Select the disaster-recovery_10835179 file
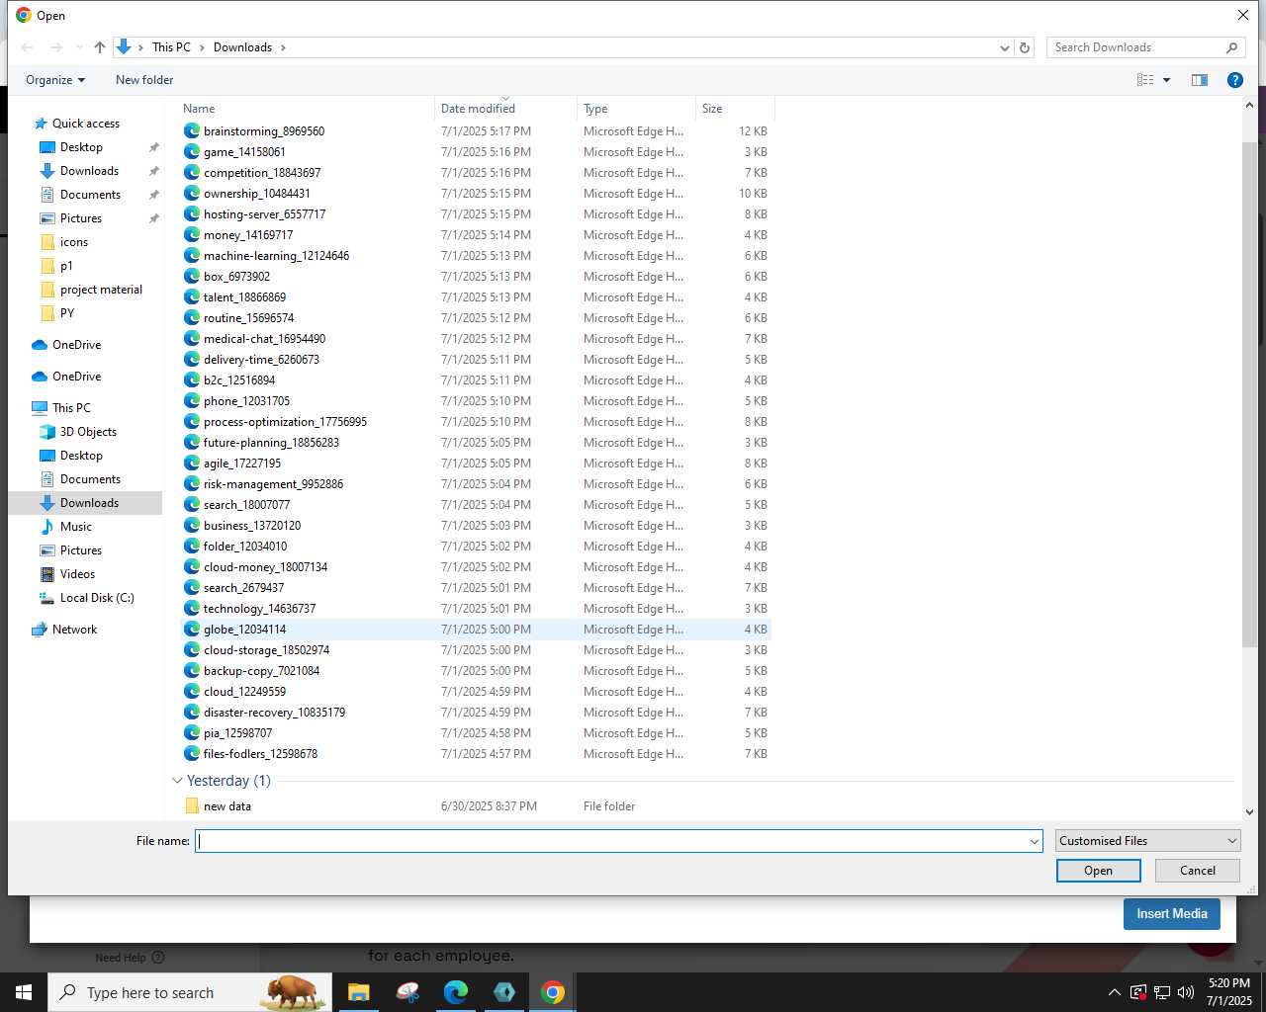Image resolution: width=1266 pixels, height=1012 pixels. click(274, 713)
